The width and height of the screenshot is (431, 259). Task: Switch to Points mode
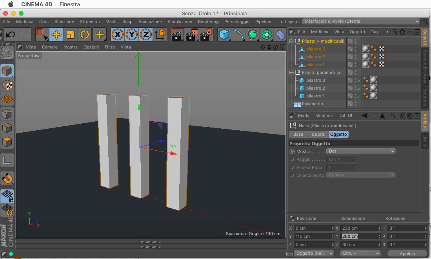(x=7, y=114)
